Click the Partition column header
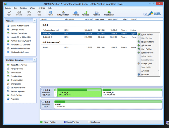Image resolution: width=169 pixels, height=128 pixels. (x=52, y=19)
